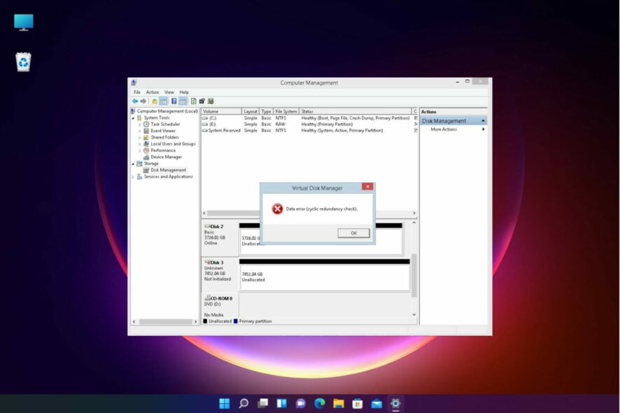620x413 pixels.
Task: Open the Action menu
Action: coord(152,92)
